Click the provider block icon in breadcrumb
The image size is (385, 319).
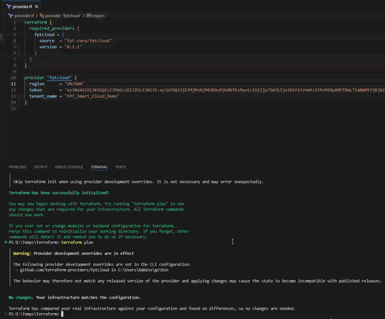click(x=42, y=16)
